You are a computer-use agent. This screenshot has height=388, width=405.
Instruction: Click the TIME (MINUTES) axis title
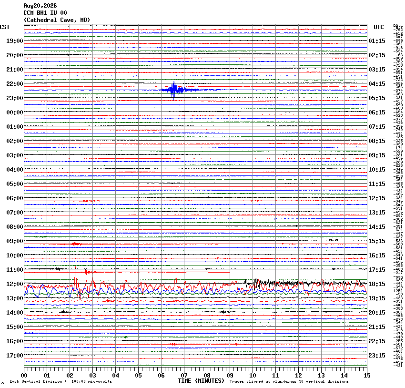[201, 381]
